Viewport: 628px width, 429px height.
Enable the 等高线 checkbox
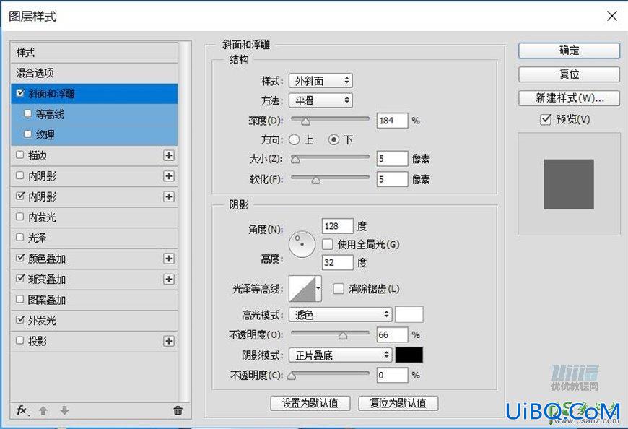point(27,114)
